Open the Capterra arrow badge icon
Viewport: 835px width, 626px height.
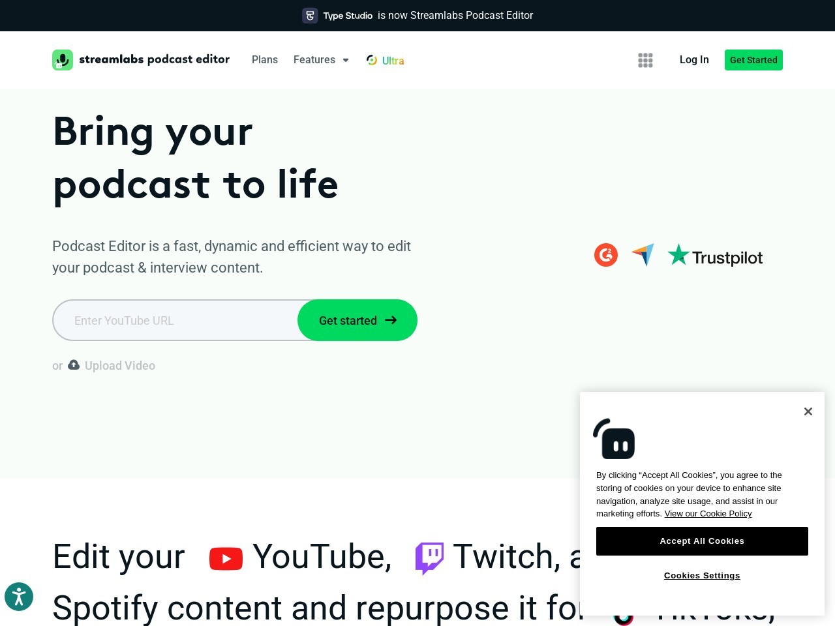point(643,255)
